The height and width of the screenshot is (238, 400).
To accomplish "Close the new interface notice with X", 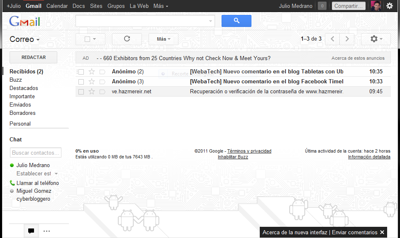I will pos(382,232).
